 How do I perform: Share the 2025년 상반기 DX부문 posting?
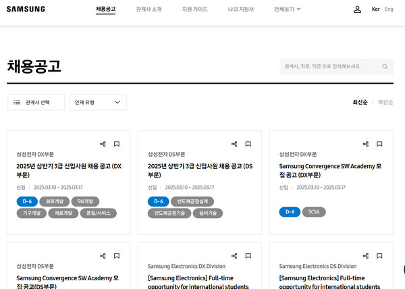pos(103,144)
